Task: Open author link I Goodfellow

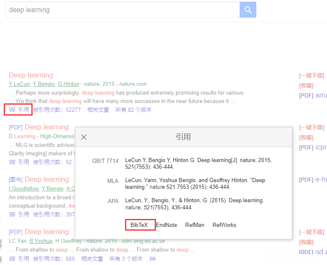Action: click(24, 188)
